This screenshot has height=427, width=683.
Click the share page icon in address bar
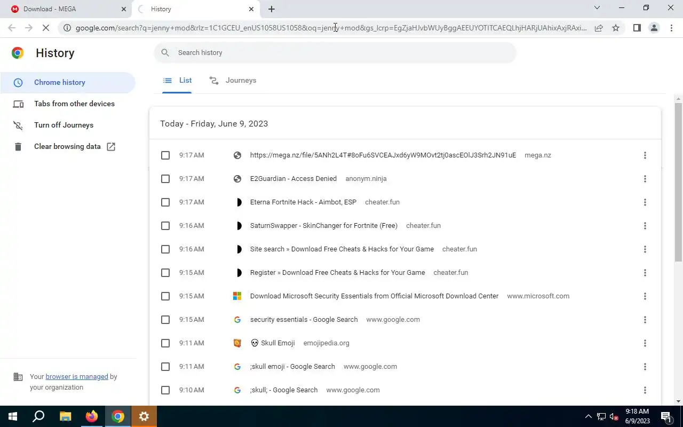[x=599, y=28]
